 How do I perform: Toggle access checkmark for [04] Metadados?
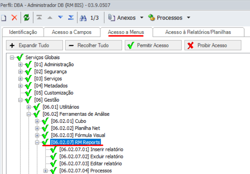pos(29,86)
